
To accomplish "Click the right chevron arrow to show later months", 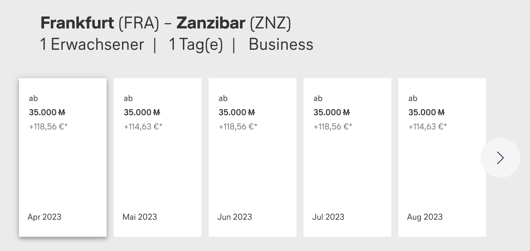I will coord(500,158).
